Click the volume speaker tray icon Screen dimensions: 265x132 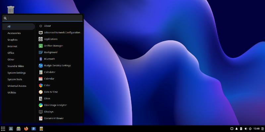click(x=245, y=129)
